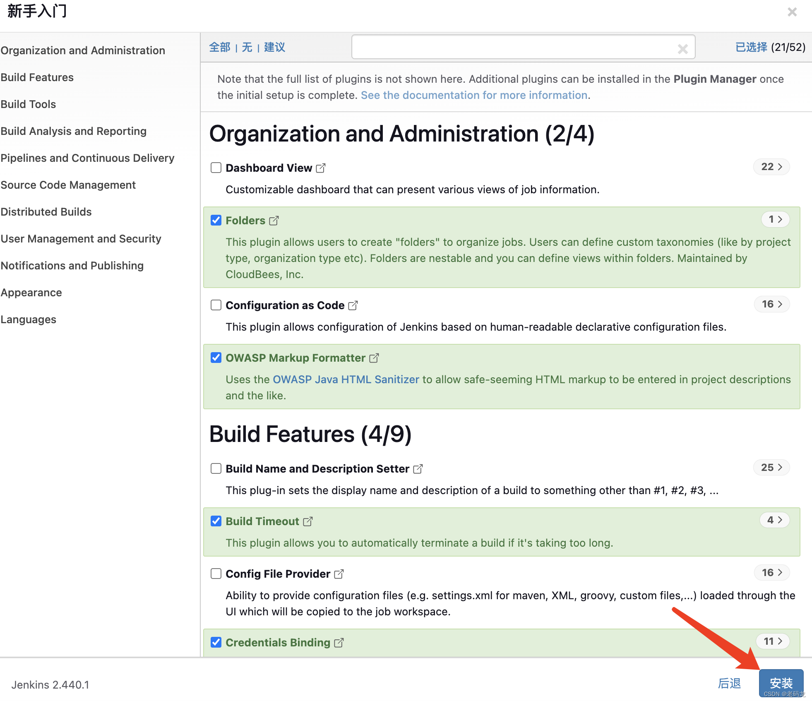Select the Build Features sidebar menu item
Viewport: 812px width, 701px height.
pyautogui.click(x=36, y=77)
